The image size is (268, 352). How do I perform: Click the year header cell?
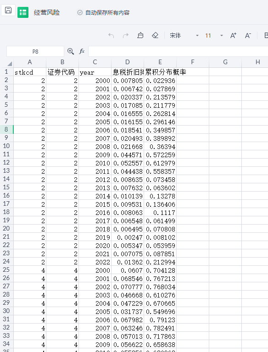pos(95,72)
